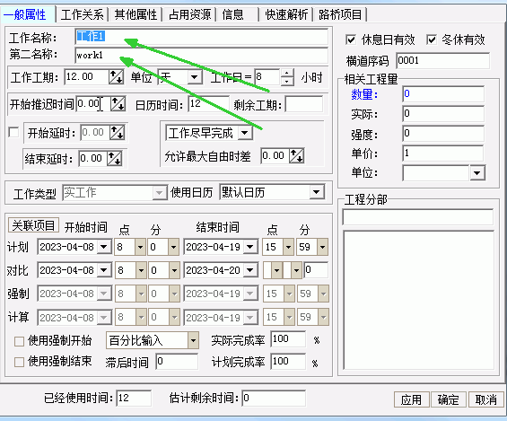Switch to the 工作关系 tab
This screenshot has height=421, width=507.
pyautogui.click(x=83, y=14)
